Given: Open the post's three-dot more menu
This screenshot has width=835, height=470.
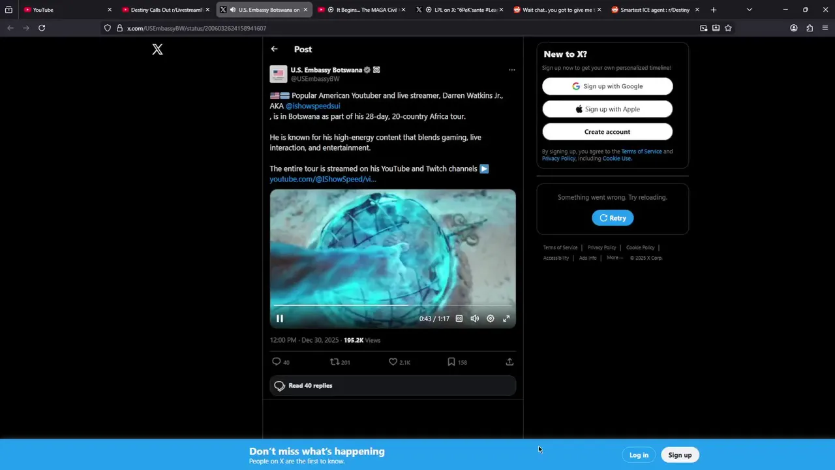Looking at the screenshot, I should tap(511, 70).
